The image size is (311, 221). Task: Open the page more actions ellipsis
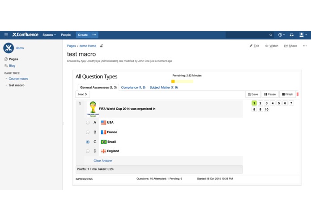pos(305,46)
